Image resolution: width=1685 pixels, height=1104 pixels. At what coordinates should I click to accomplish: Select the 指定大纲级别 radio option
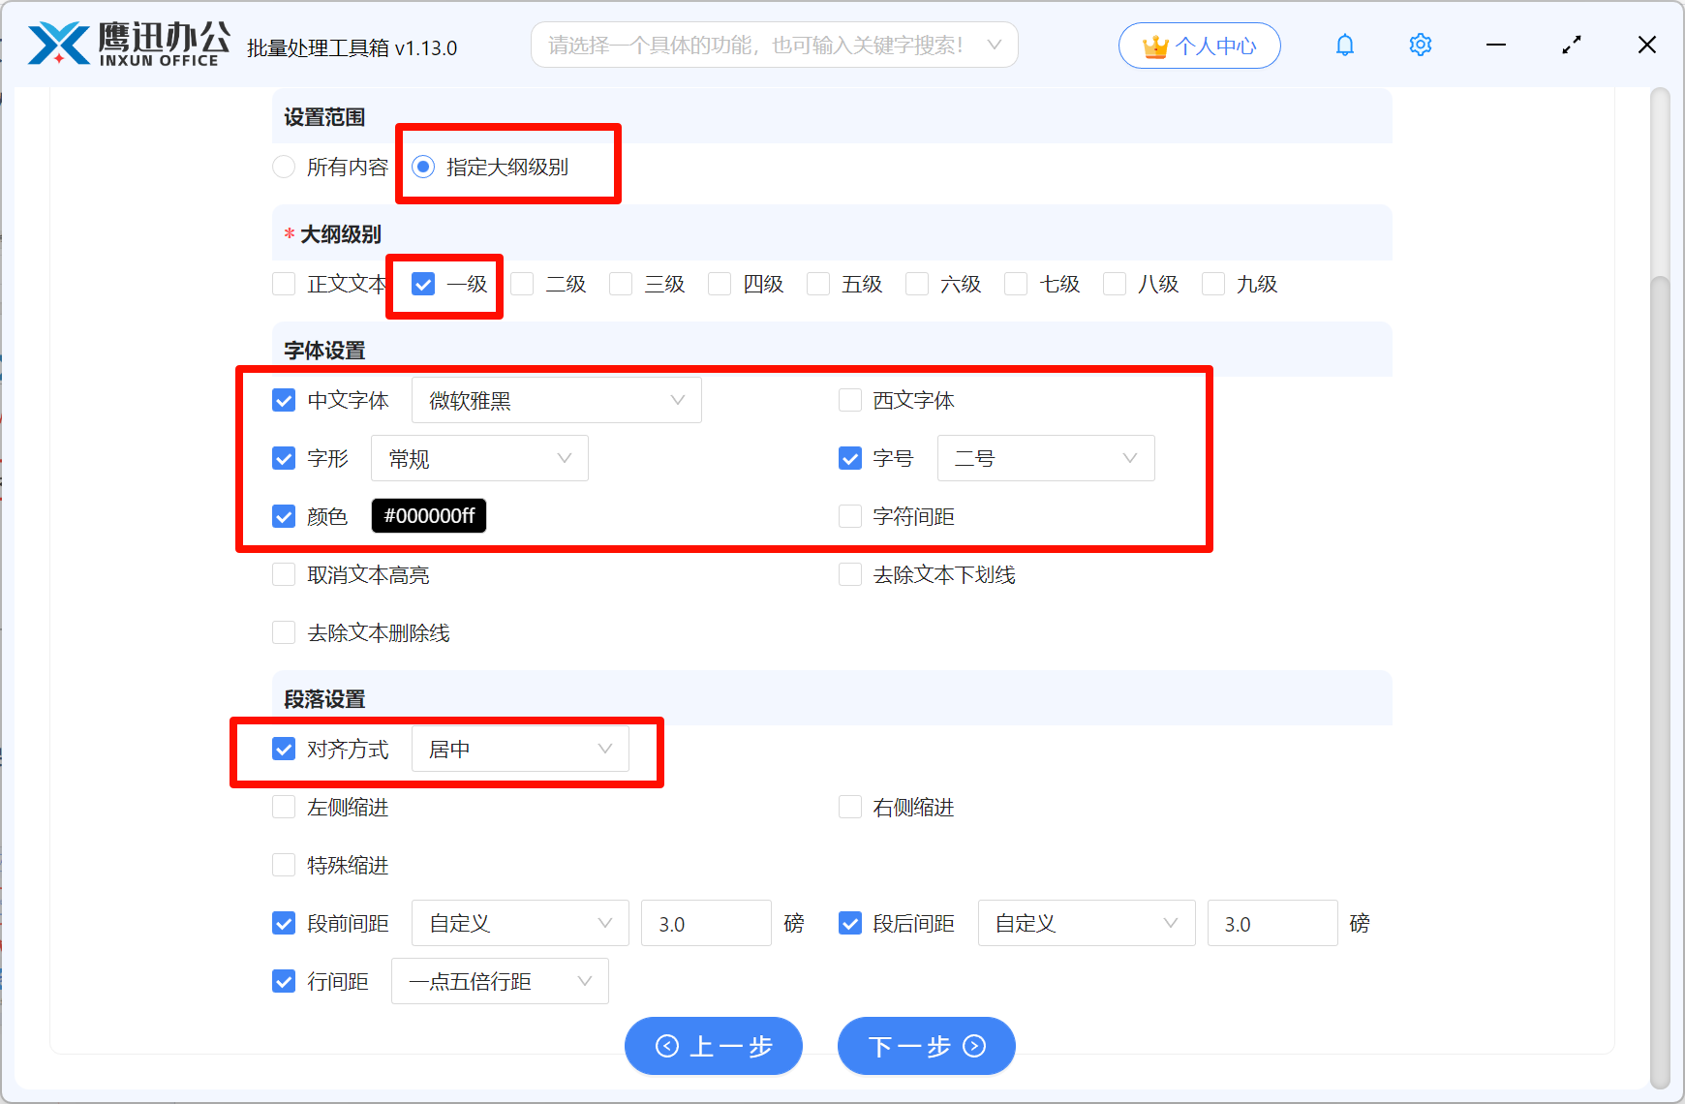pos(423,166)
